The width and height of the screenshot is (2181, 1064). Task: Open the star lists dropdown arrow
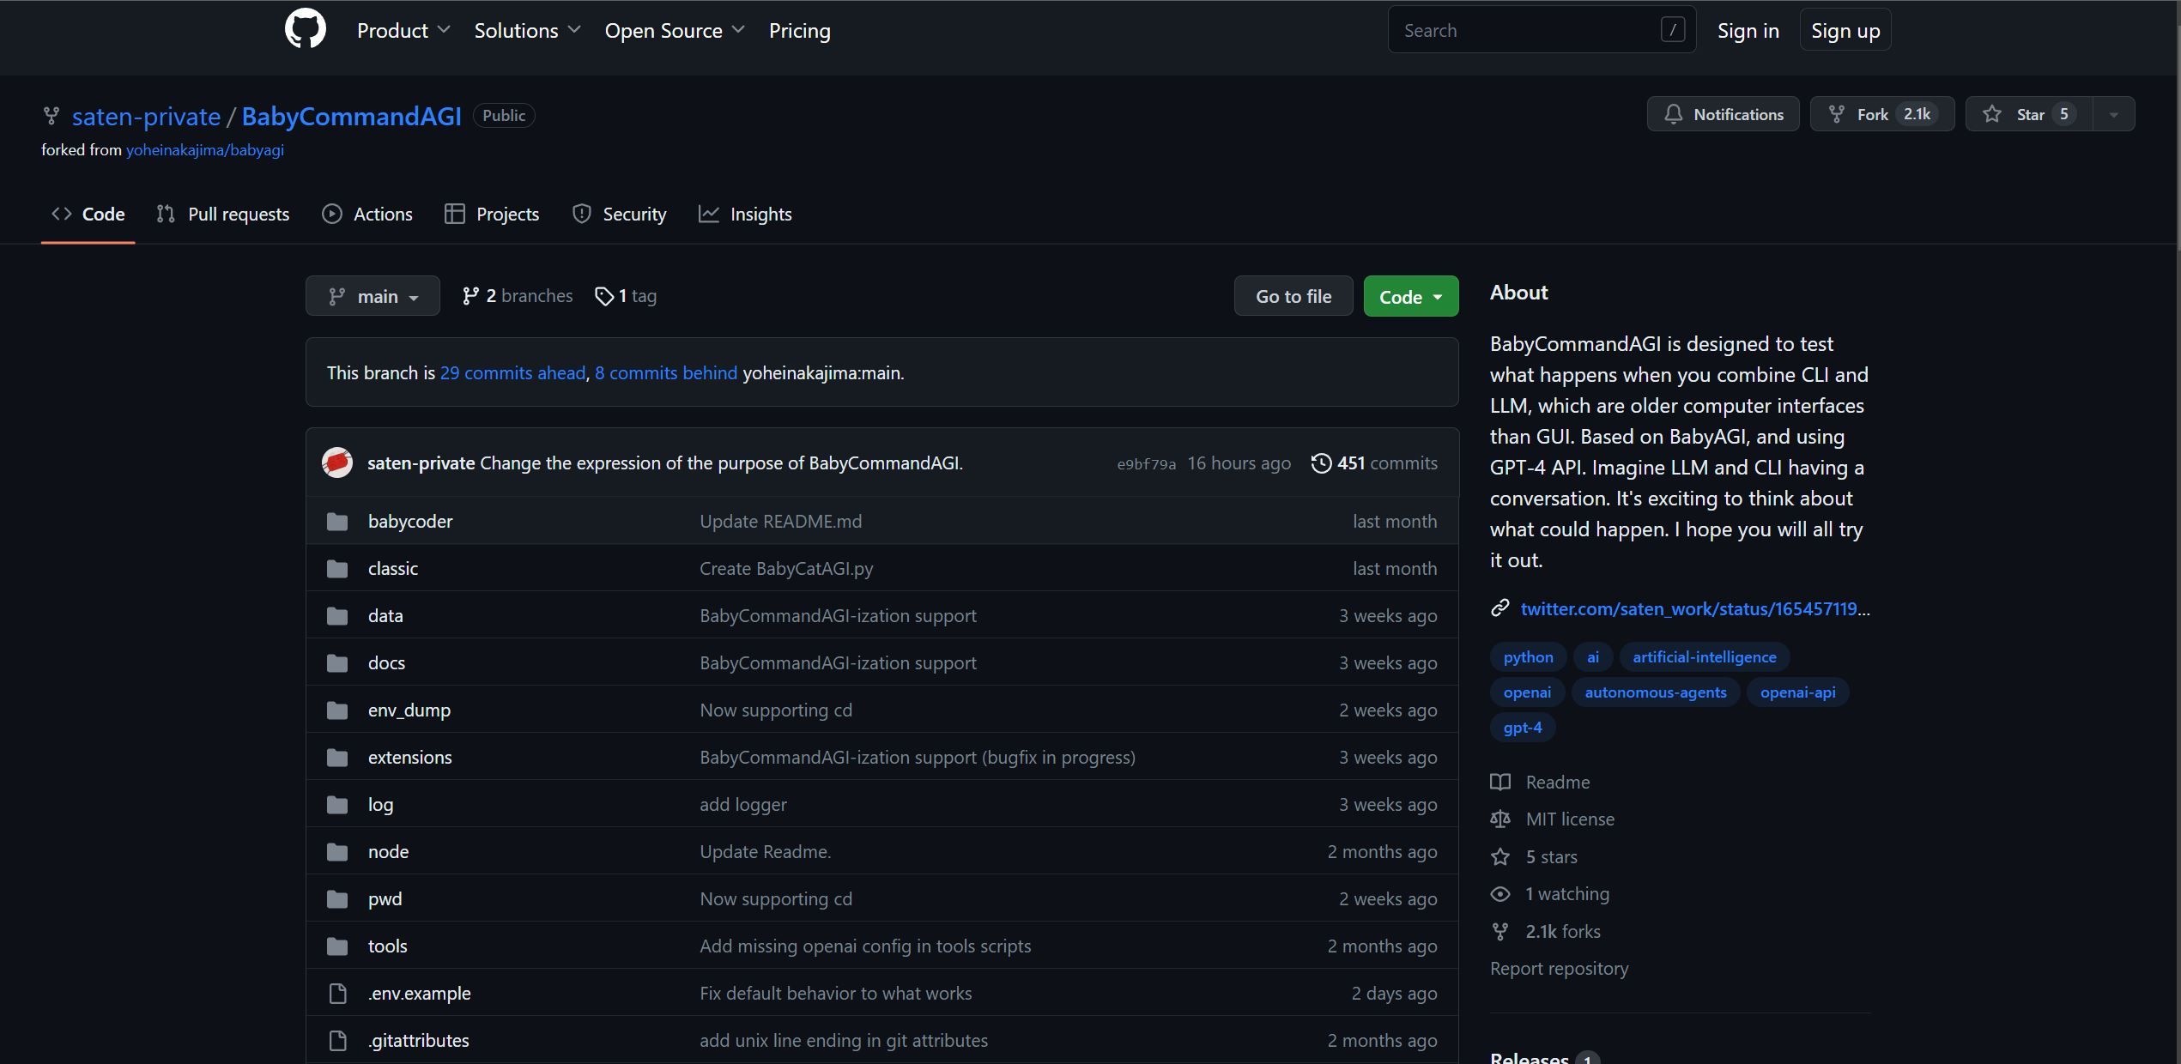(2113, 114)
